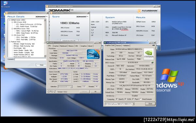Collapse the CPU Score tree node
Viewport: 196px width, 123px height.
(x=12, y=35)
